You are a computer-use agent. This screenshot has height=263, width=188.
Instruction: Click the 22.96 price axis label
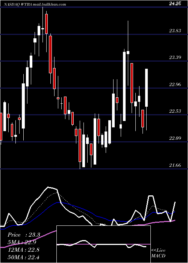[175, 84]
